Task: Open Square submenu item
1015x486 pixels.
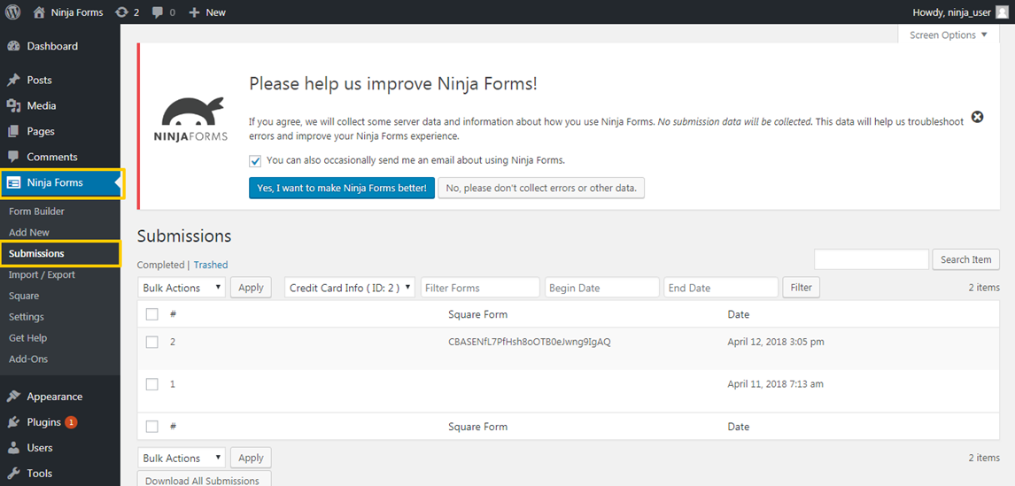Action: coord(24,296)
